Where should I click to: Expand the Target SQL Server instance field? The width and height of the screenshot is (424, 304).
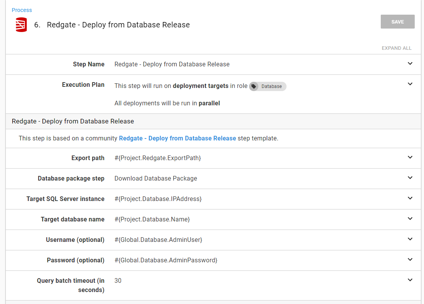(x=410, y=198)
